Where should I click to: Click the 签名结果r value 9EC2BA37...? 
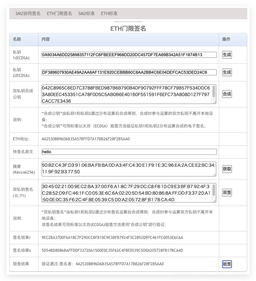point(112,238)
